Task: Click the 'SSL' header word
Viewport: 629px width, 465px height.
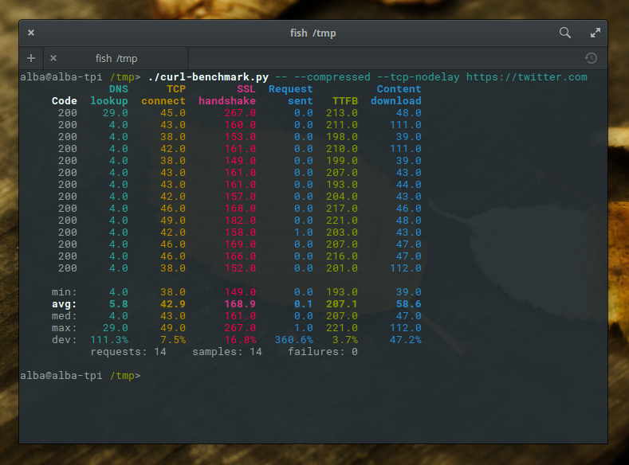Action: point(246,89)
